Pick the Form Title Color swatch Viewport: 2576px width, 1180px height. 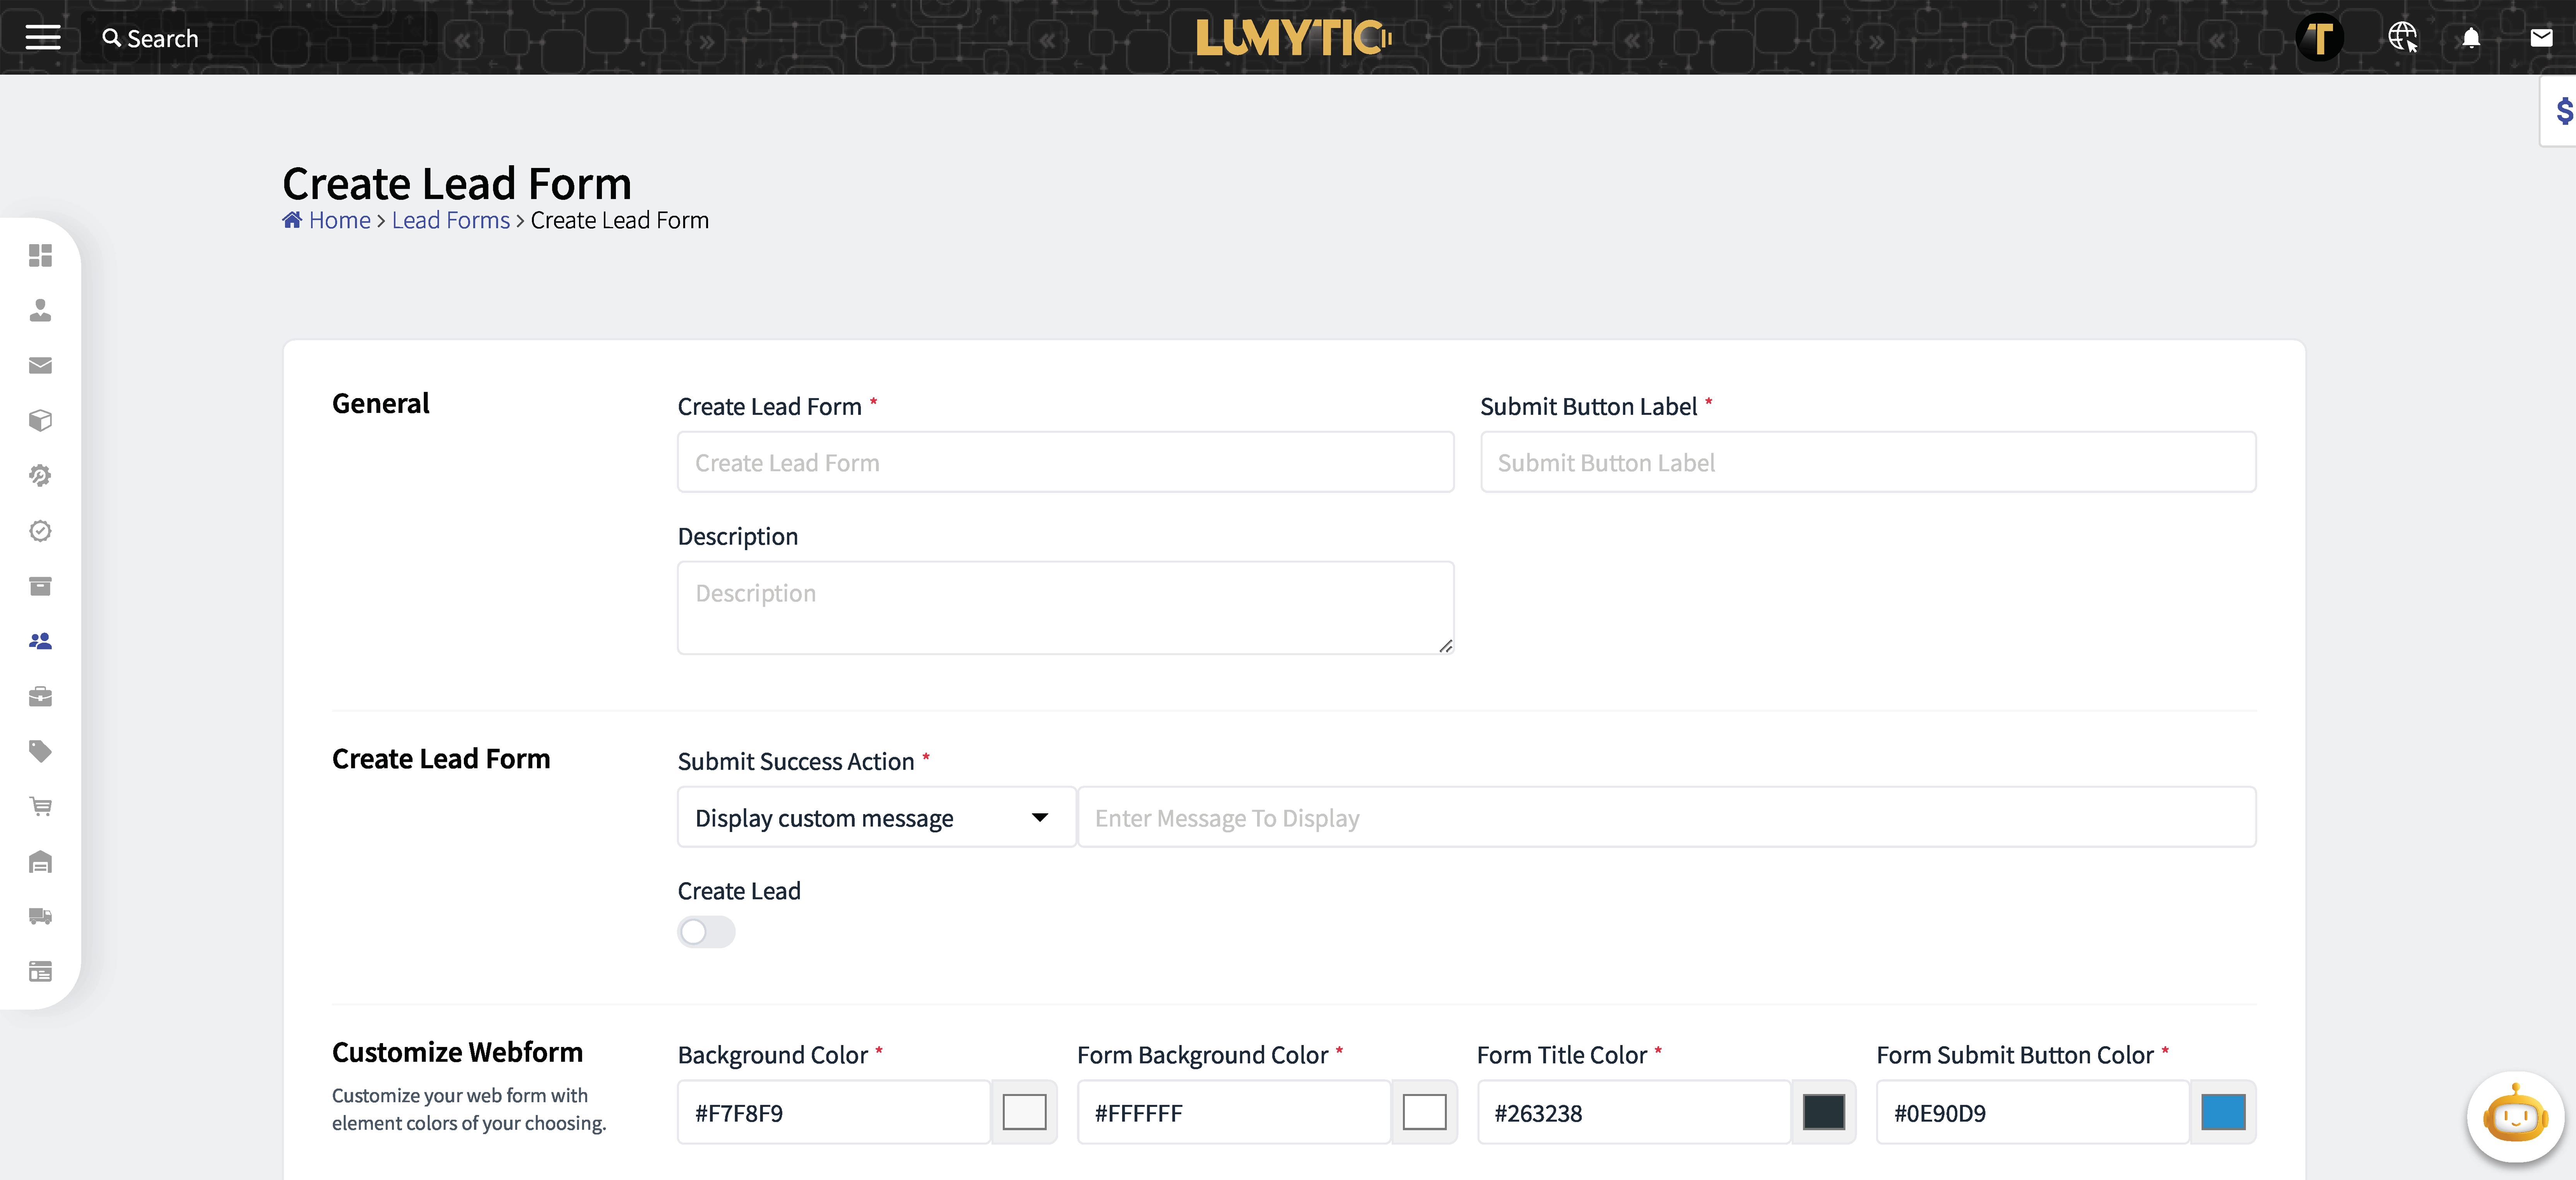pyautogui.click(x=1823, y=1112)
